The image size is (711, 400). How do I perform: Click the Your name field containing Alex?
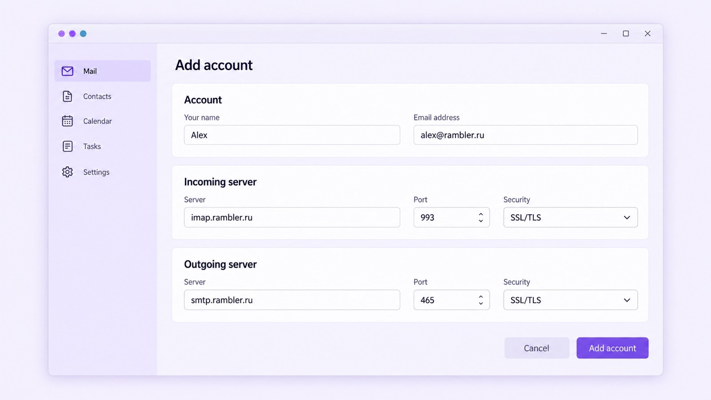(292, 135)
